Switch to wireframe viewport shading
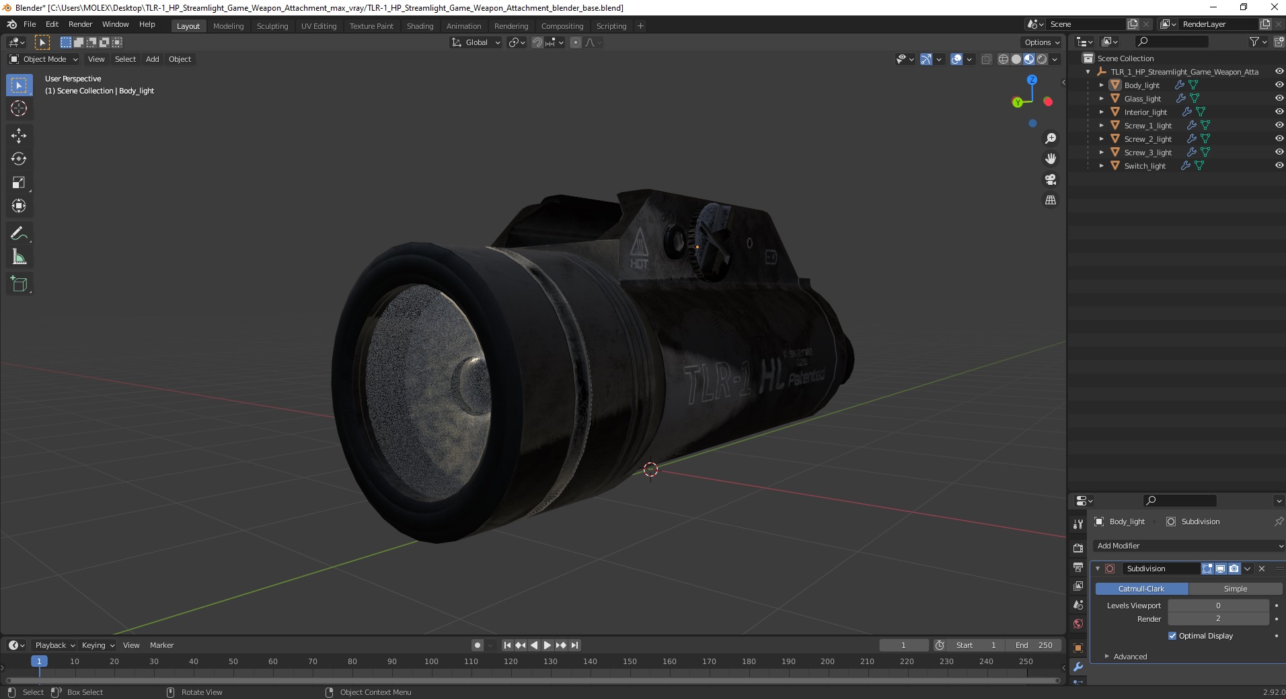 (1004, 59)
